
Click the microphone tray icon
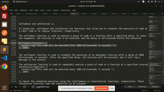tap(156, 2)
